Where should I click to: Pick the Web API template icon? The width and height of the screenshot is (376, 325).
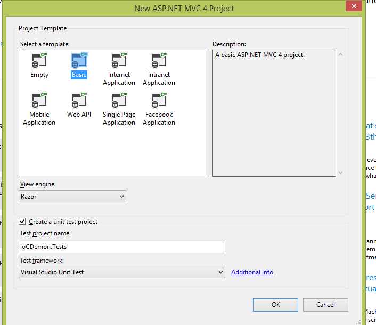[79, 100]
